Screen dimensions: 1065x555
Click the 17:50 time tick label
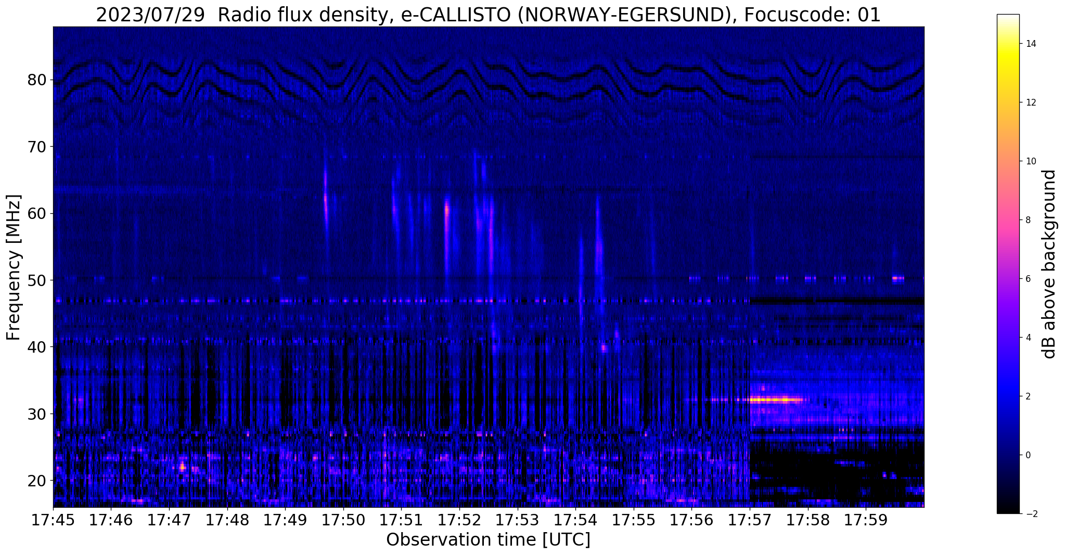click(x=343, y=520)
